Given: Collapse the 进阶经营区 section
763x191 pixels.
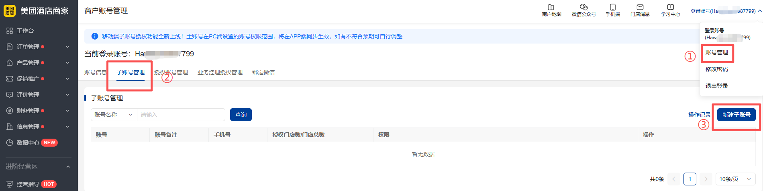Looking at the screenshot, I should pos(68,167).
